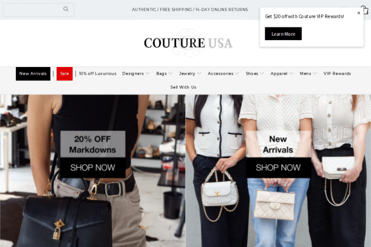This screenshot has height=247, width=371.
Task: Open the Jewelry dropdown arrow
Action: coord(199,73)
